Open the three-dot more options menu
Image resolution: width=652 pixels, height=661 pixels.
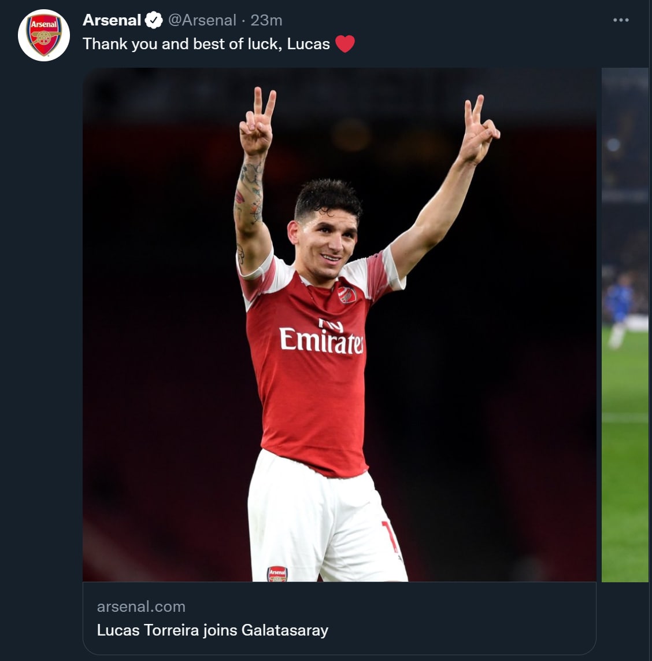click(x=621, y=20)
